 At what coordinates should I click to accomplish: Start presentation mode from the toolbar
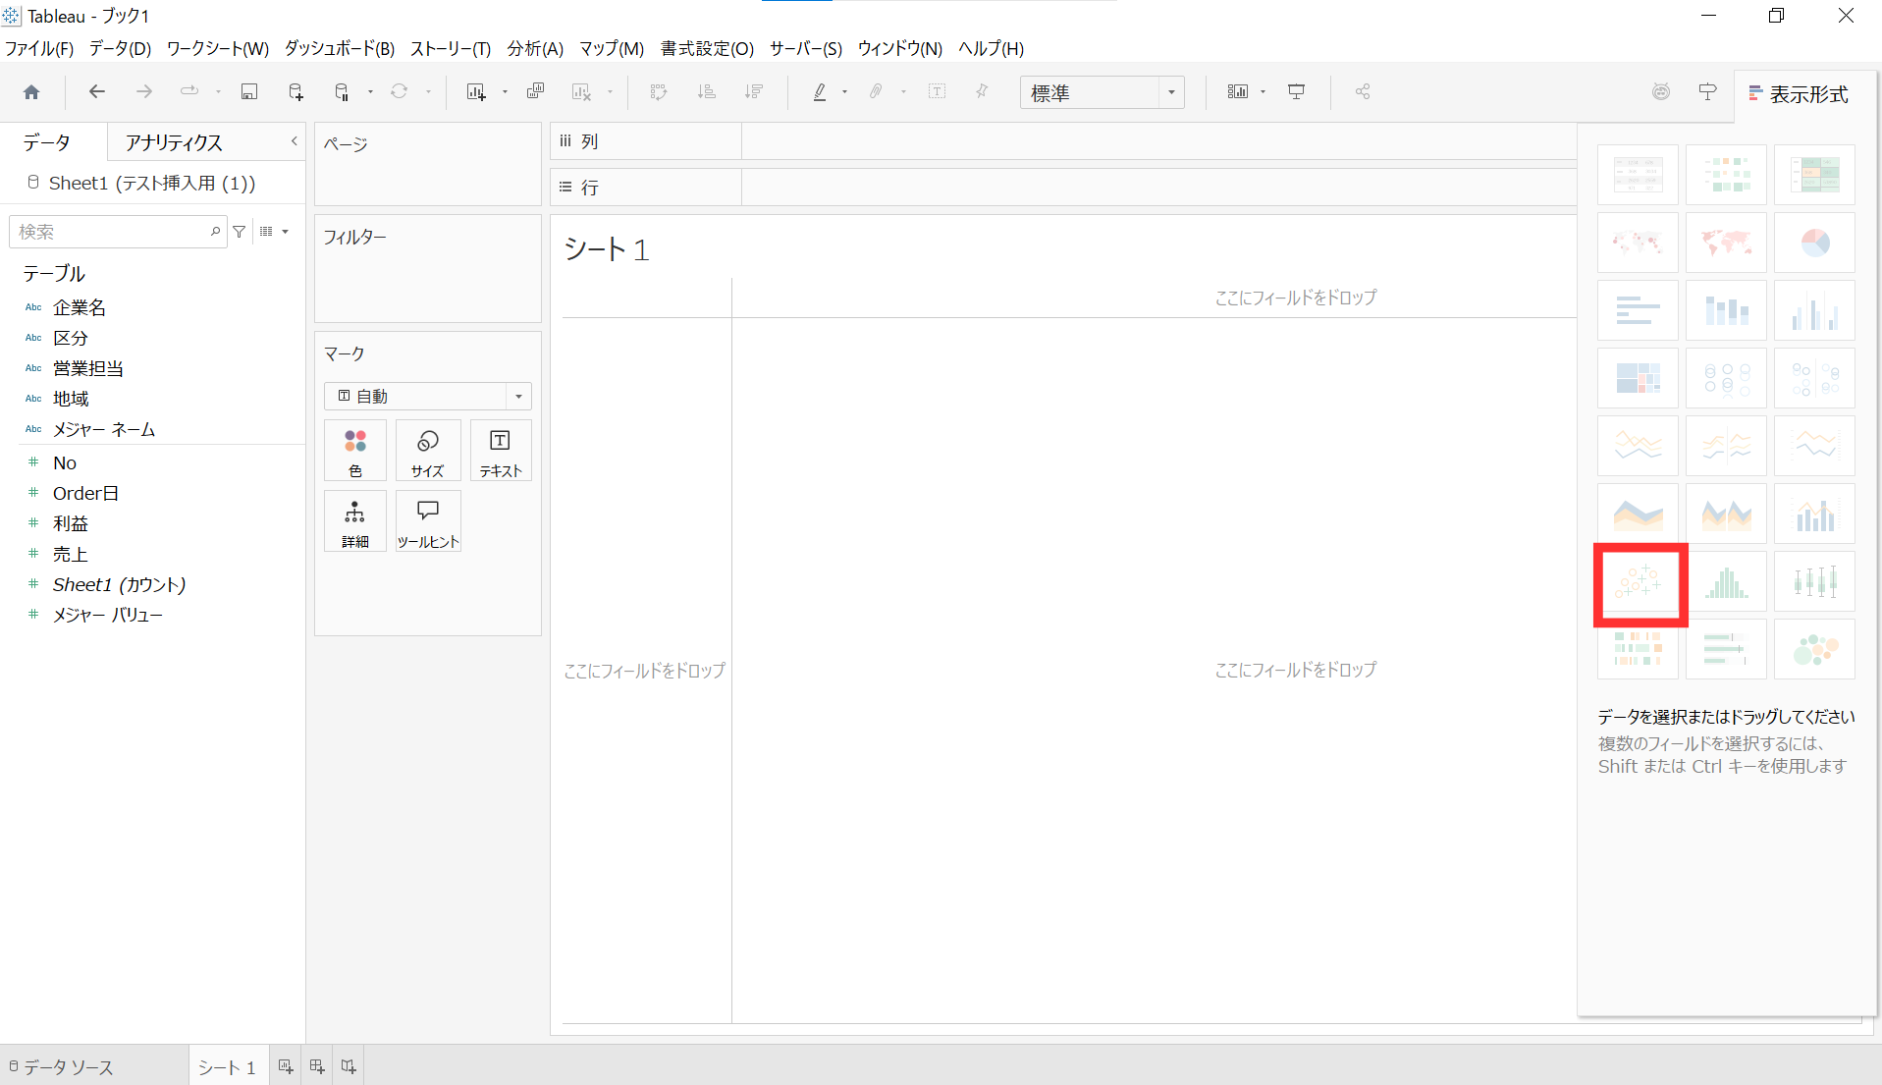(x=1296, y=92)
